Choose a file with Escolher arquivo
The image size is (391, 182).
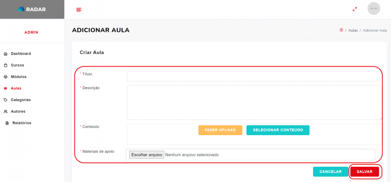pos(147,155)
